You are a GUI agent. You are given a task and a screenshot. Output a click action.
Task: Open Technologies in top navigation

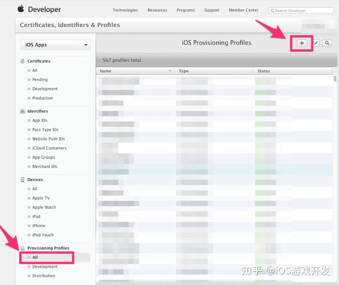click(125, 10)
